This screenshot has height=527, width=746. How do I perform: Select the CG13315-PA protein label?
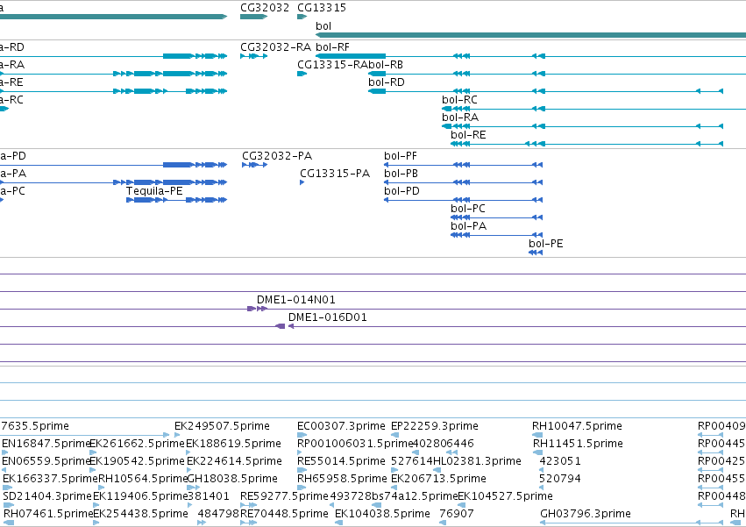coord(335,174)
